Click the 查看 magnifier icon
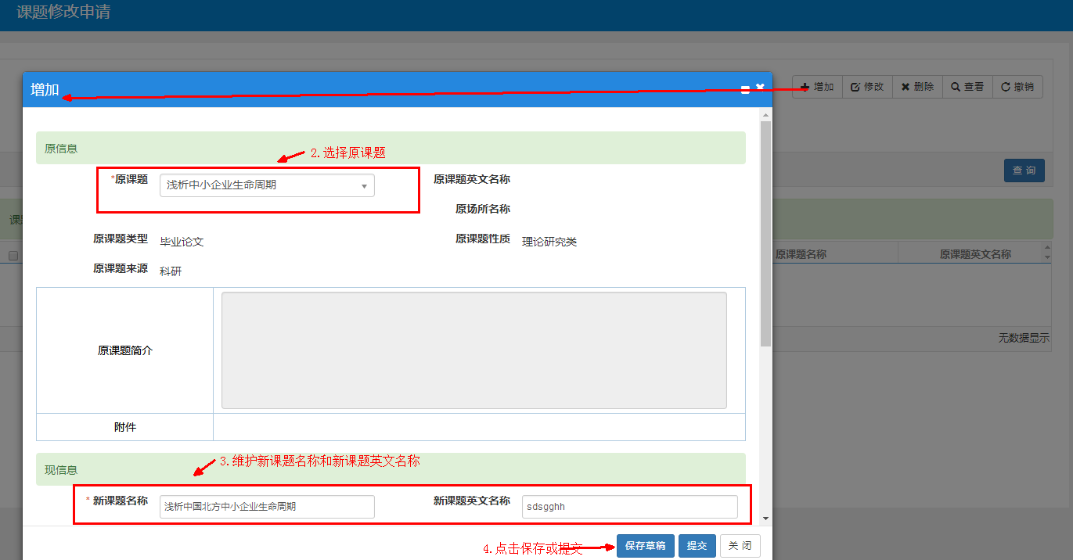Viewport: 1073px width, 560px height. tap(956, 87)
